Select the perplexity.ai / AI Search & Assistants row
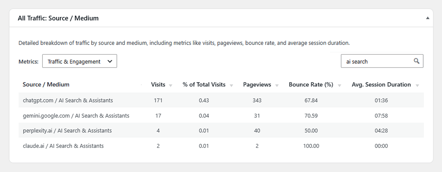Screen dimensions: 442x172 pyautogui.click(x=221, y=131)
